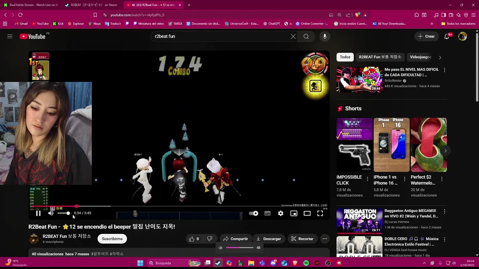Open more actions under the video
479x269 pixels.
(325, 239)
